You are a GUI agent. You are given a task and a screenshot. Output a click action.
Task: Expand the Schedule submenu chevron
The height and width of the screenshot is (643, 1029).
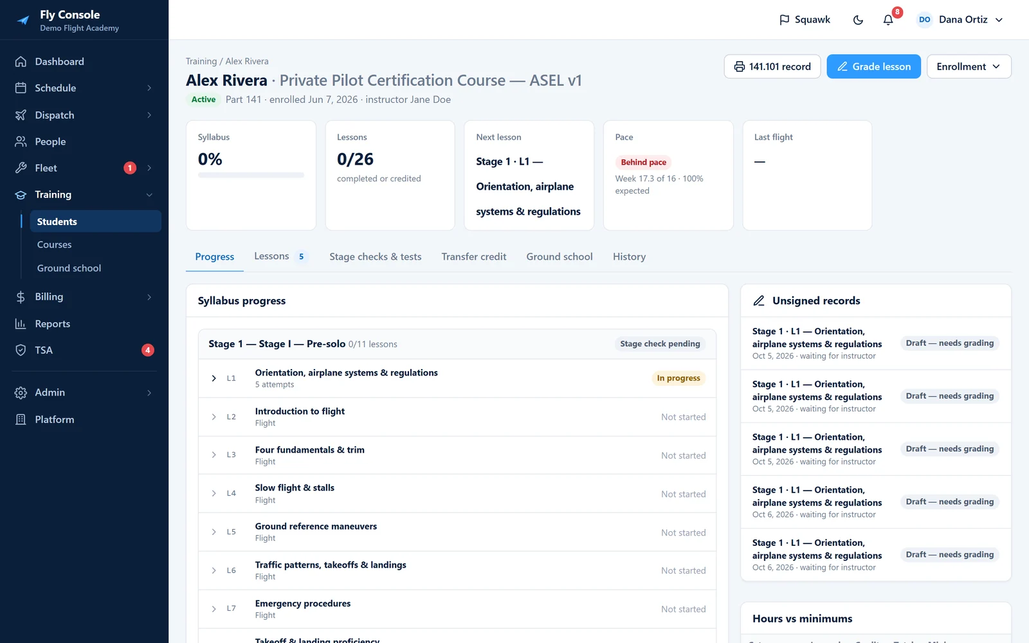[x=149, y=88]
